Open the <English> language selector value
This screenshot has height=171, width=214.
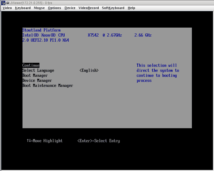coord(89,70)
